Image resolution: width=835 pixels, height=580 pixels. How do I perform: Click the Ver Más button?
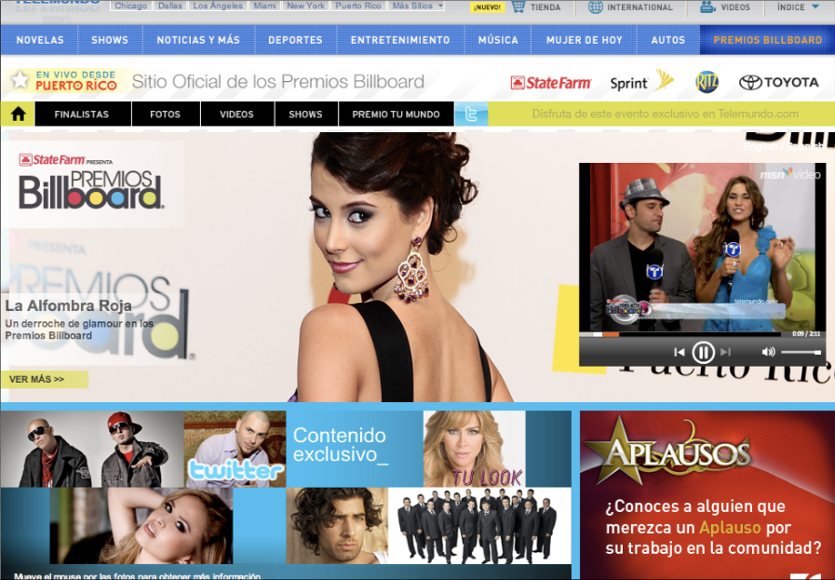(x=45, y=379)
